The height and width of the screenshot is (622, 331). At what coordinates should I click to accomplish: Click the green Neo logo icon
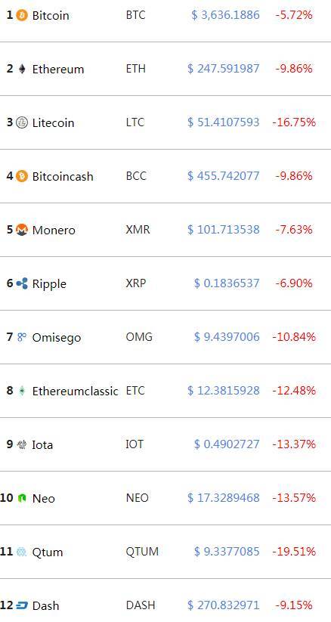pos(22,498)
